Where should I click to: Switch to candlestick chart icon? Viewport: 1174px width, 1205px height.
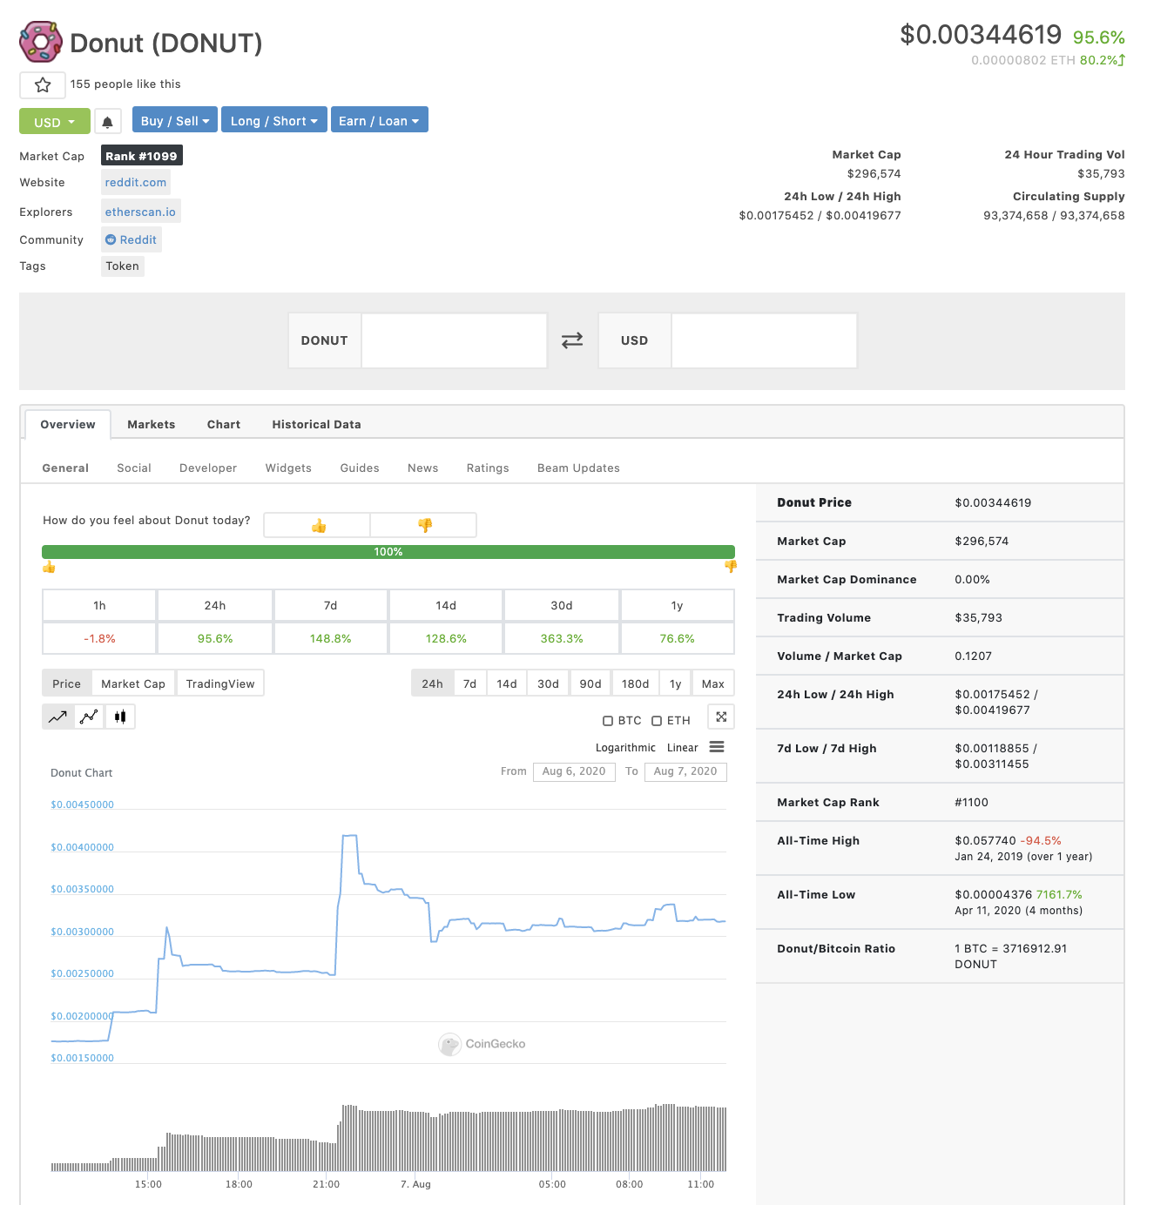[x=120, y=717]
